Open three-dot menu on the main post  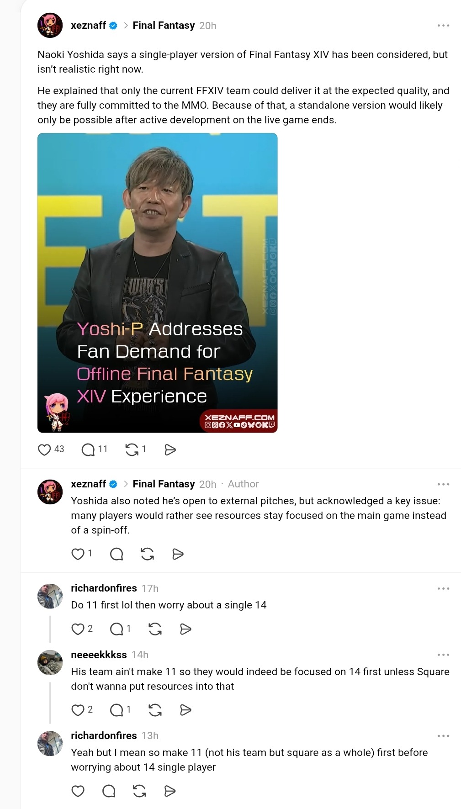pos(443,26)
